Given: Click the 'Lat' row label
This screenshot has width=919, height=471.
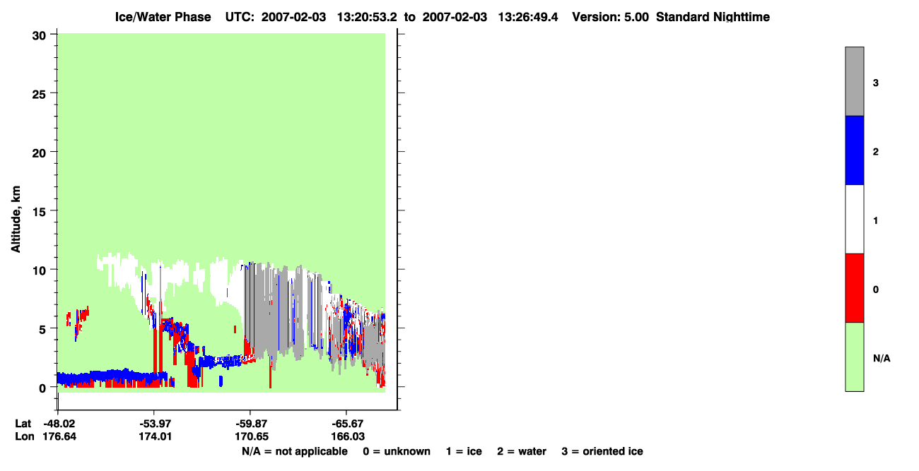Looking at the screenshot, I should [x=23, y=424].
